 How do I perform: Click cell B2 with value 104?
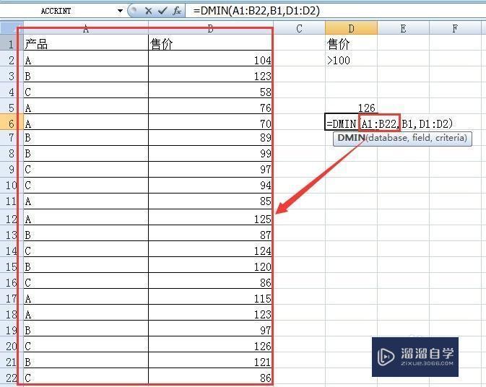click(210, 59)
